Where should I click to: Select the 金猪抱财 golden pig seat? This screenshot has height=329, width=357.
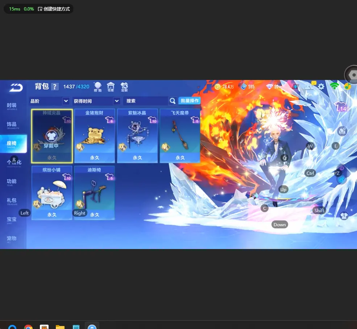pos(95,136)
